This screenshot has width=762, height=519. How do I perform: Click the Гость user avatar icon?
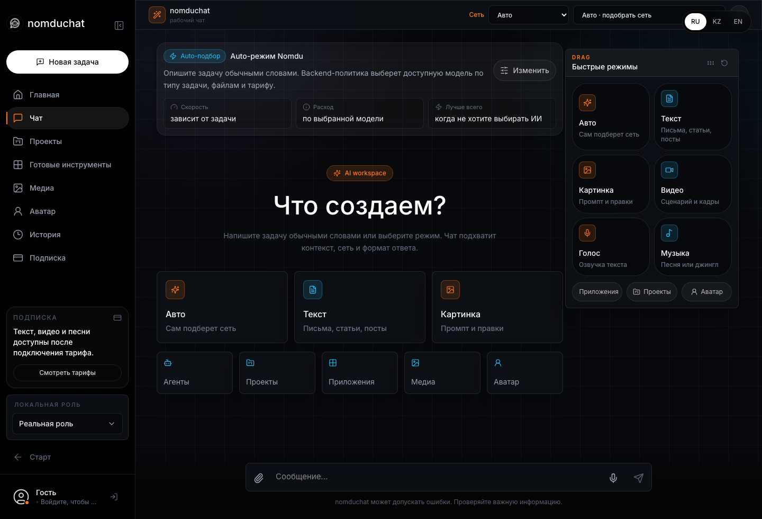[21, 497]
